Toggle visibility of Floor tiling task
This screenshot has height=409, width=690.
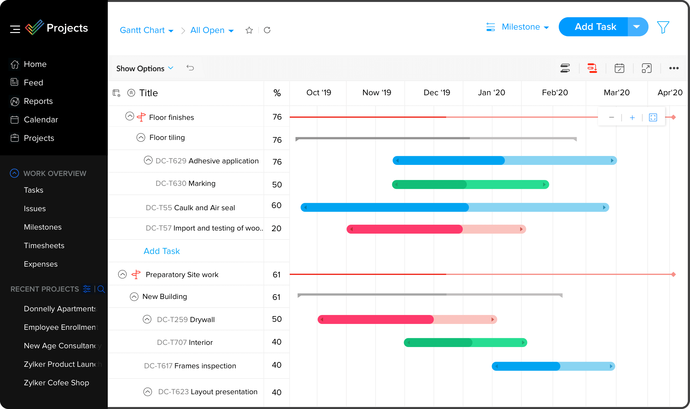pyautogui.click(x=141, y=137)
